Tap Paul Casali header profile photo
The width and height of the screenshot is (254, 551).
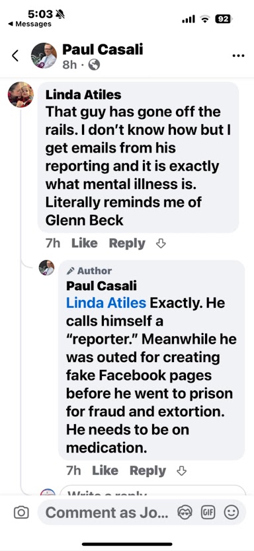(44, 55)
